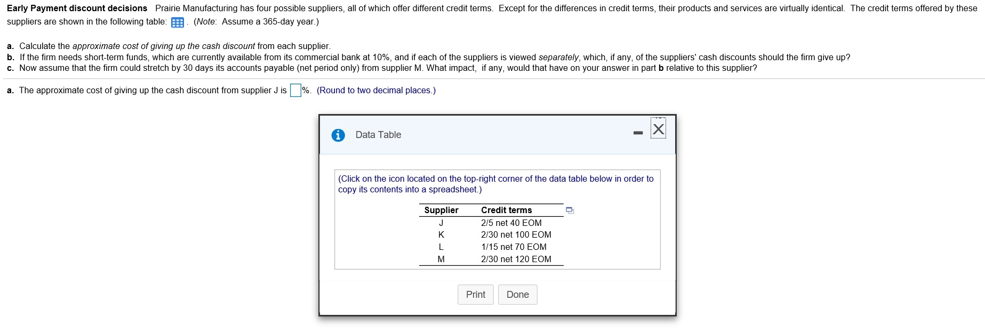Click the cell '1/15 net 70 EOM'
The height and width of the screenshot is (333, 985).
(514, 247)
